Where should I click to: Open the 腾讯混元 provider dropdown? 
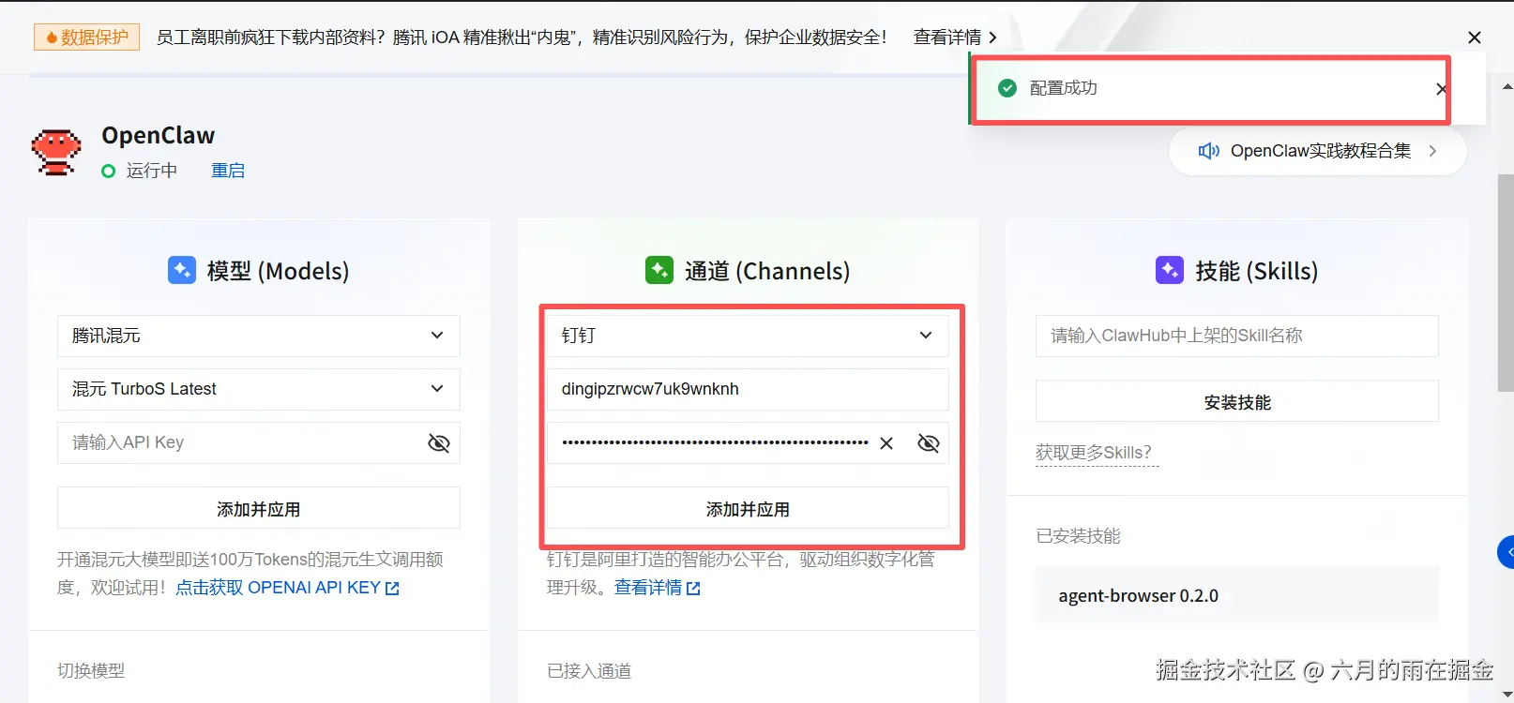[x=259, y=336]
